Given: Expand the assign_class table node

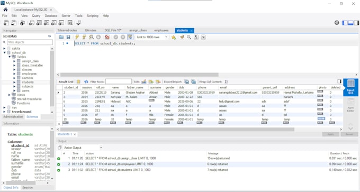Looking at the screenshot, I should point(14,61).
